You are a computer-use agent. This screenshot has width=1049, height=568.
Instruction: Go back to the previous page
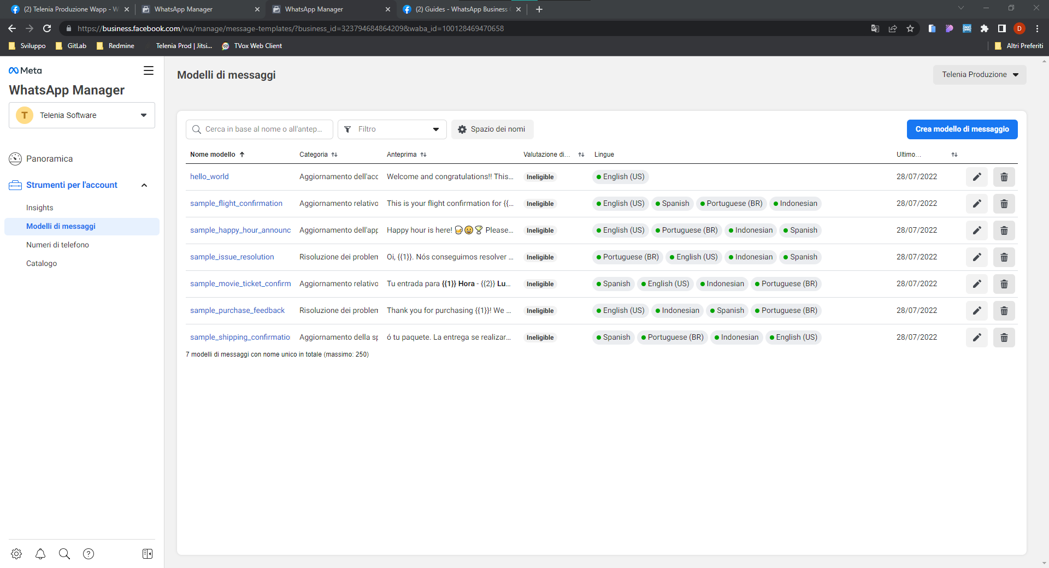(12, 28)
